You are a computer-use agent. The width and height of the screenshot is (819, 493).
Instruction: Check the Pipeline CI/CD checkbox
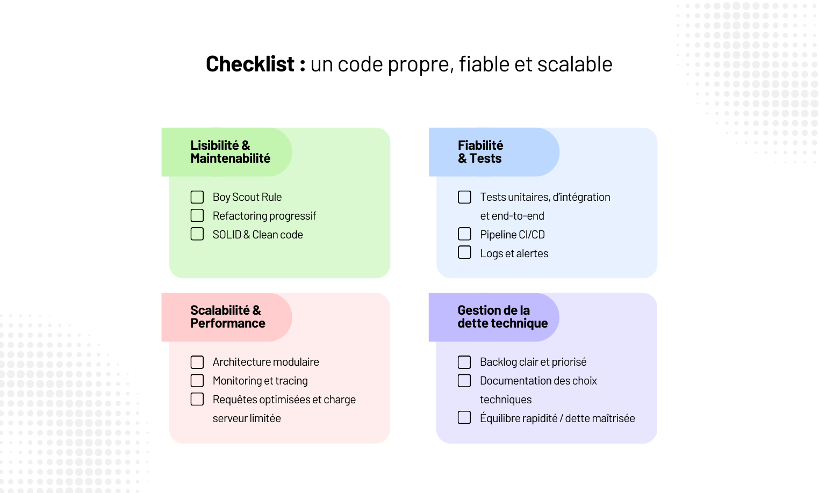pyautogui.click(x=464, y=234)
